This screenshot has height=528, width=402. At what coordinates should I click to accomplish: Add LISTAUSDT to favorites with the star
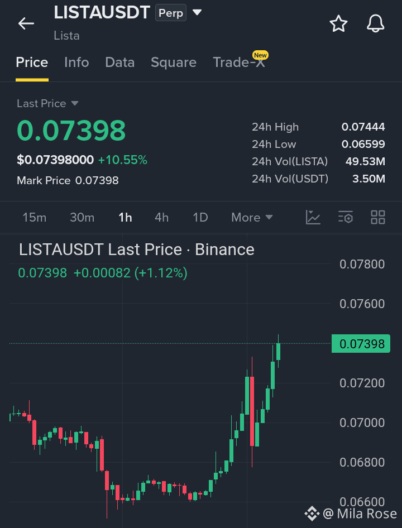338,24
